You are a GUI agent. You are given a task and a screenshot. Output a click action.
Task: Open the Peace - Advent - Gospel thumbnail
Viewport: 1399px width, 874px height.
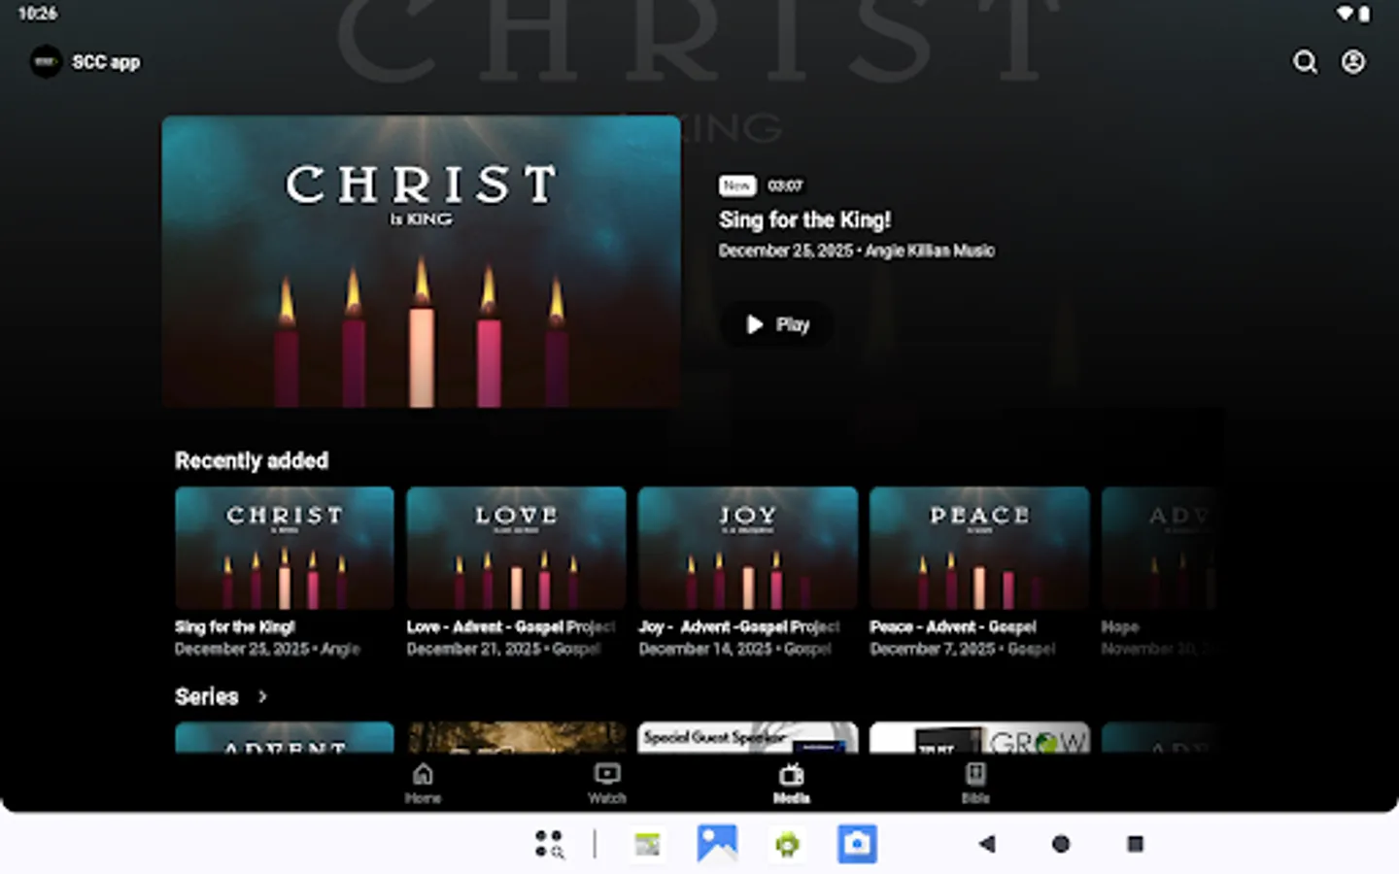[x=978, y=548]
